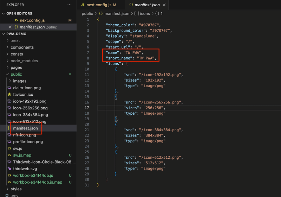
Task: Click the star icon beside favicon.ico
Action: pyautogui.click(x=9, y=95)
